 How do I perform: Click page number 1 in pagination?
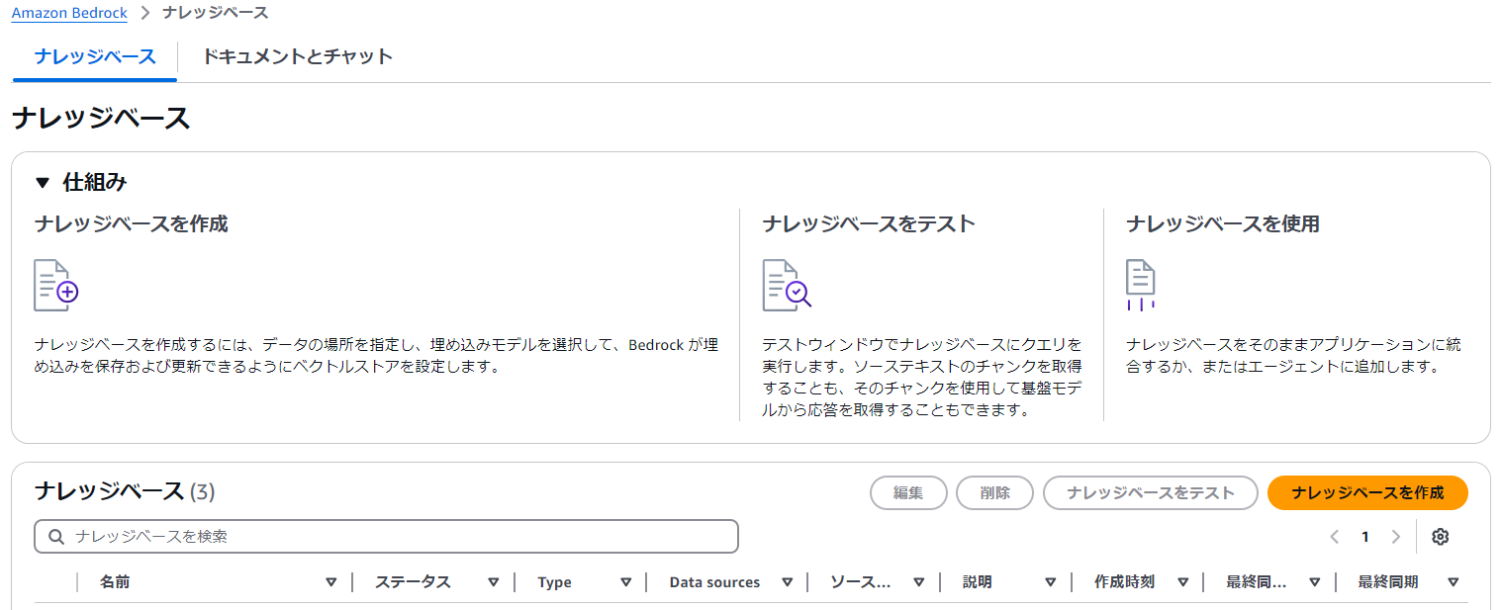[1364, 536]
